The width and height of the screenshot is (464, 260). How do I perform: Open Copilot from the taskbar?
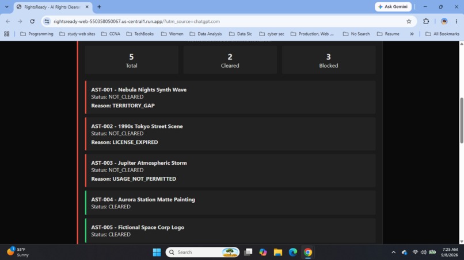click(263, 253)
